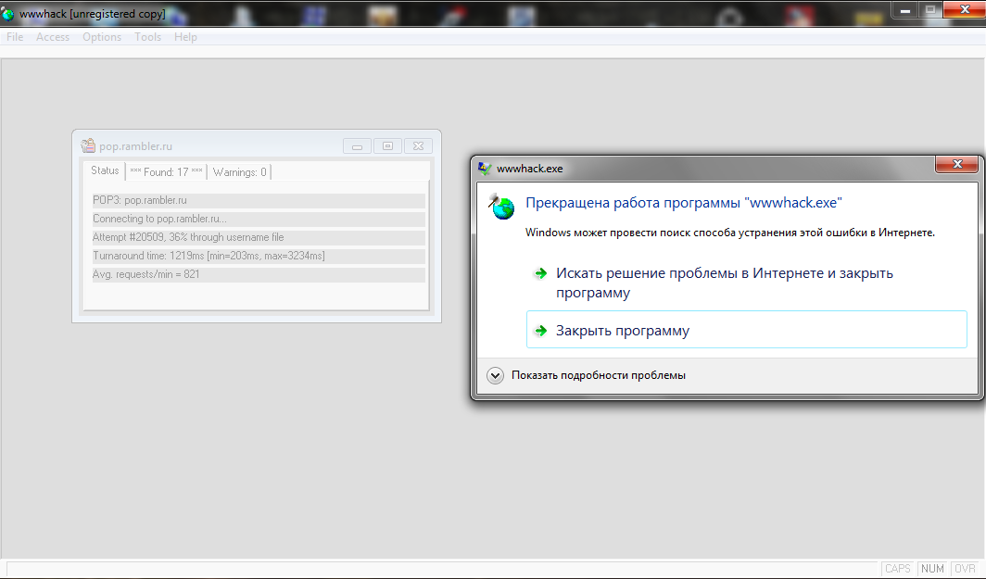The height and width of the screenshot is (579, 986).
Task: Click the Прекращена работа программы heading
Action: point(684,203)
